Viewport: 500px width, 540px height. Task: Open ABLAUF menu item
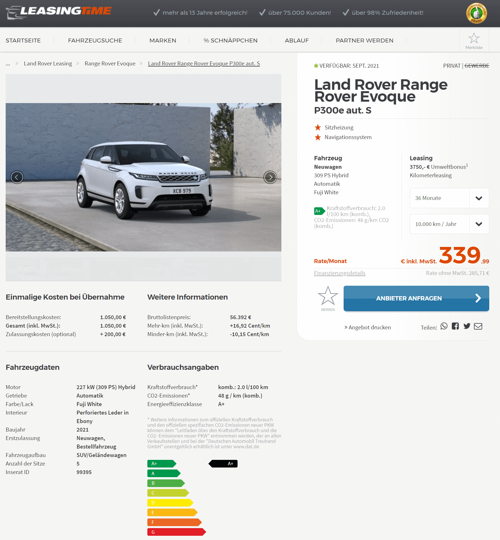click(x=297, y=40)
